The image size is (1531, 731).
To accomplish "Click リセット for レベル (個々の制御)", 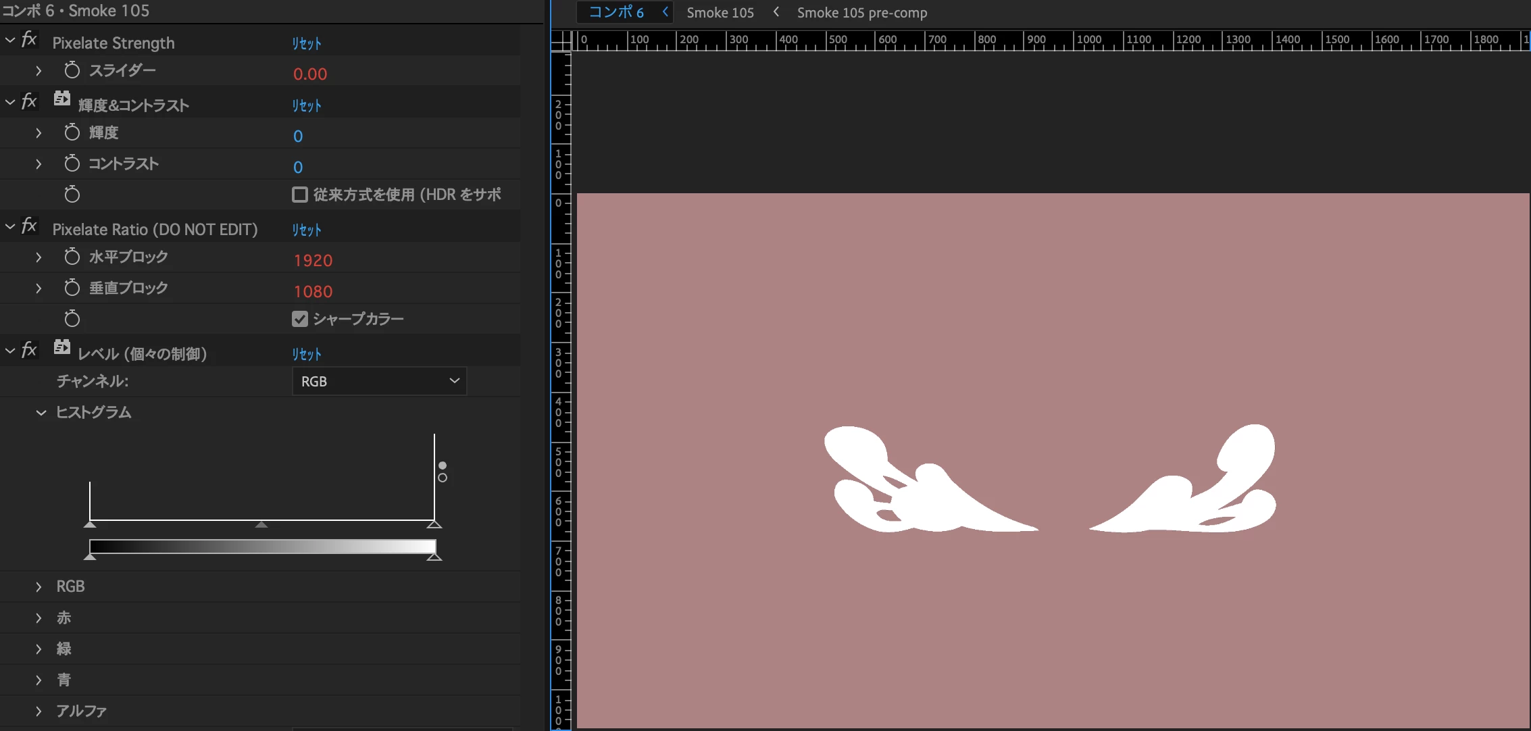I will point(306,355).
